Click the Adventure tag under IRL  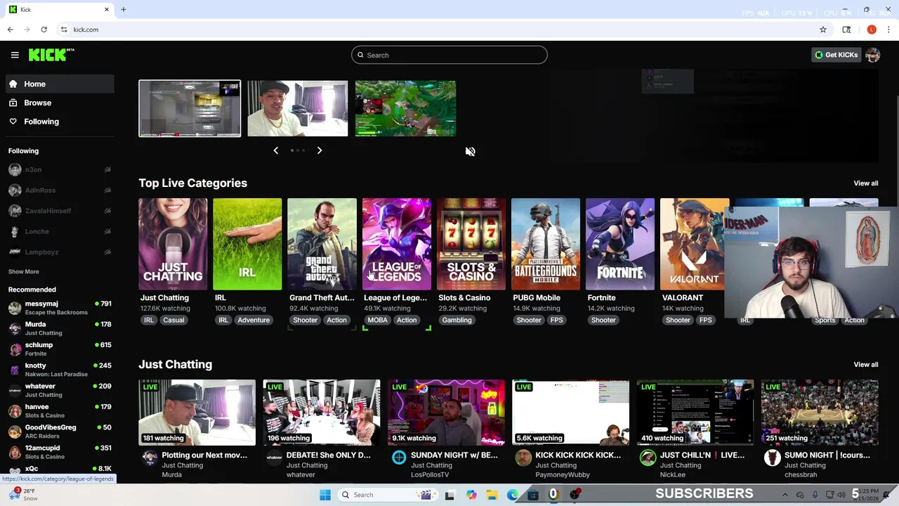[x=254, y=320]
